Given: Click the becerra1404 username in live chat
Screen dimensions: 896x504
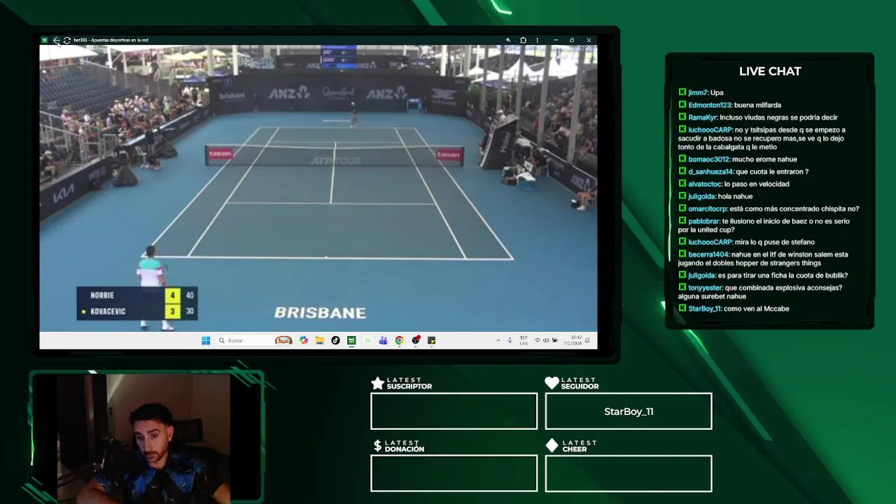Looking at the screenshot, I should (708, 255).
